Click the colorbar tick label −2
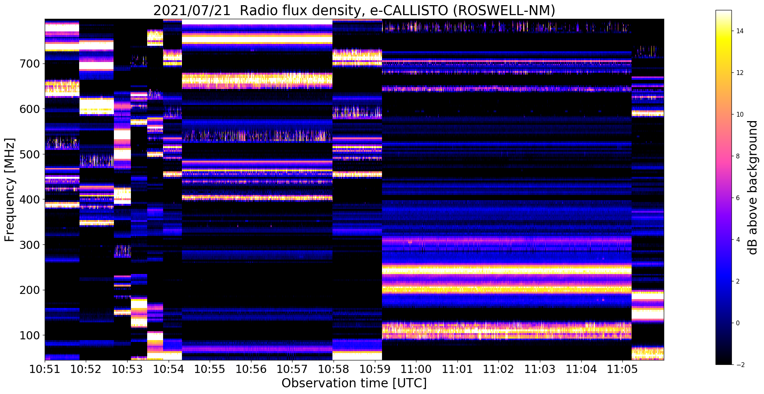This screenshot has height=394, width=764. coord(740,365)
